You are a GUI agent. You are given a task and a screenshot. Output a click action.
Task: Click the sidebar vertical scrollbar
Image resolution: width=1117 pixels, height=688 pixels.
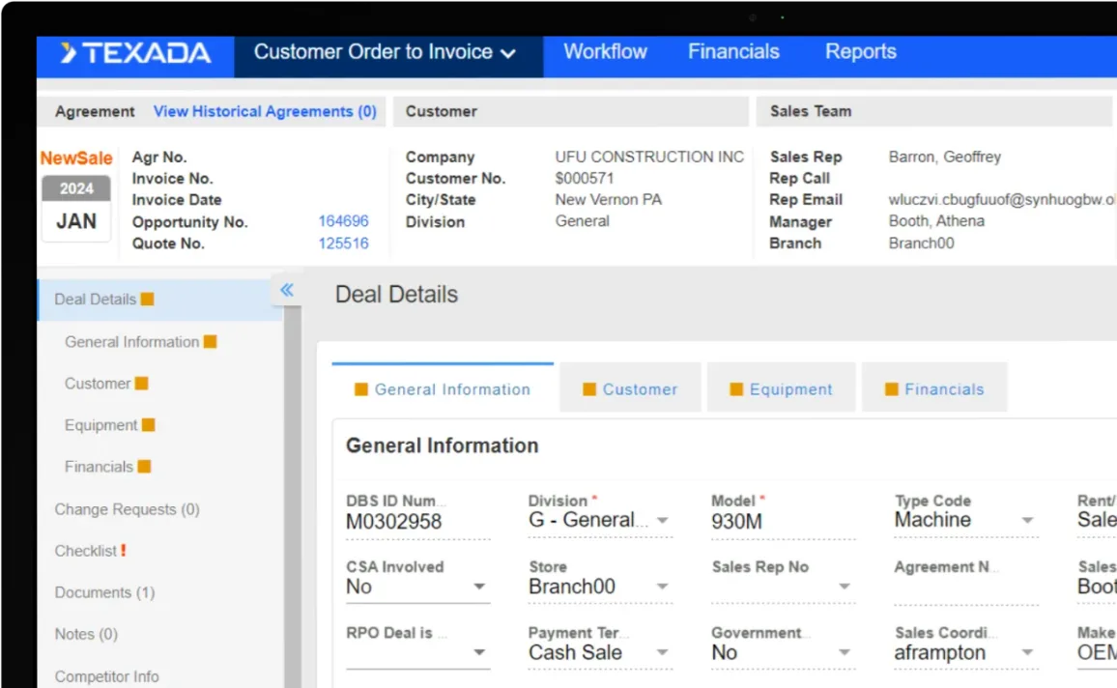(x=292, y=499)
